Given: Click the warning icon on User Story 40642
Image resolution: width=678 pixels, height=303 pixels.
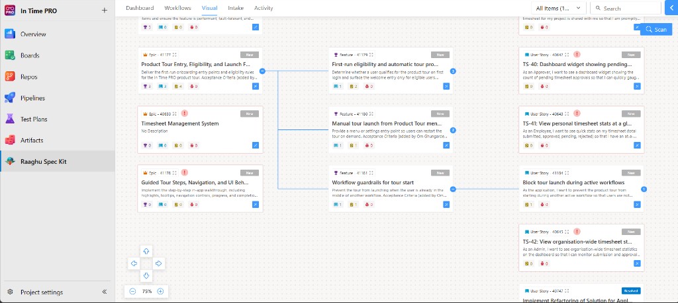Looking at the screenshot, I should pos(577,55).
